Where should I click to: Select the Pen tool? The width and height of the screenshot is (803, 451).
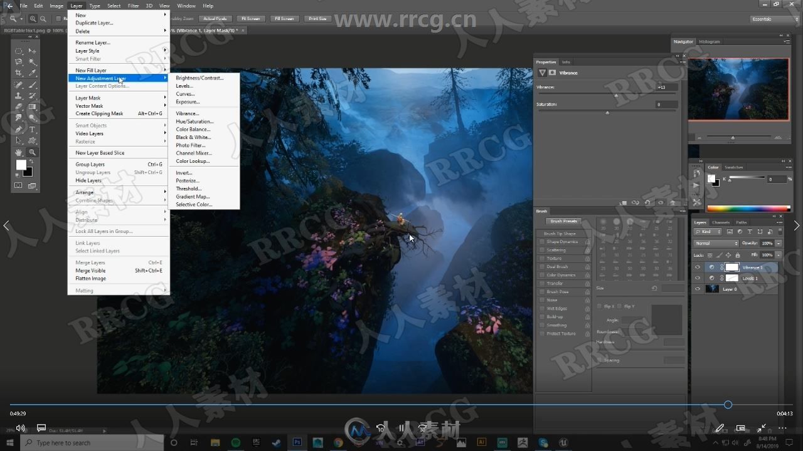coord(19,130)
